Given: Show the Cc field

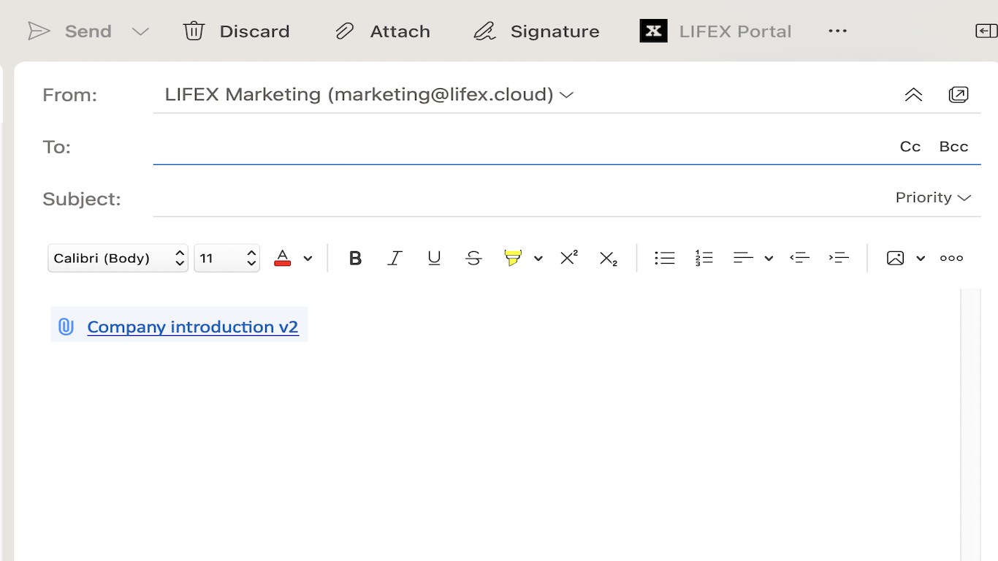Looking at the screenshot, I should click(910, 147).
